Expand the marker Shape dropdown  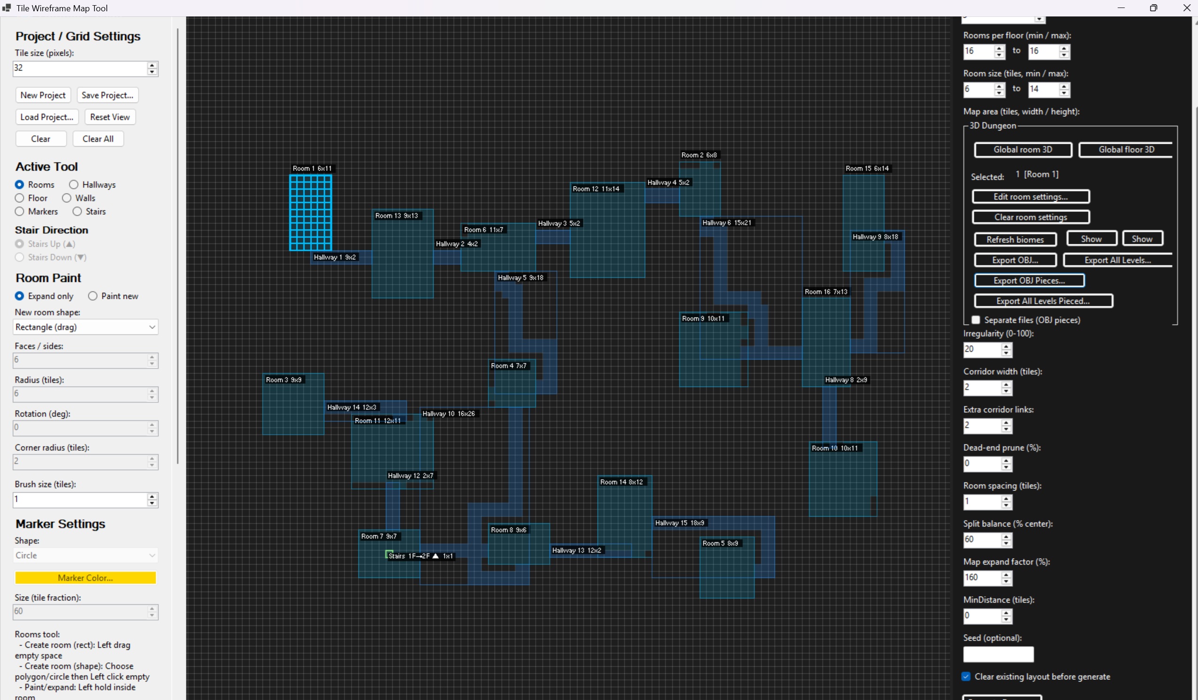[x=85, y=555]
